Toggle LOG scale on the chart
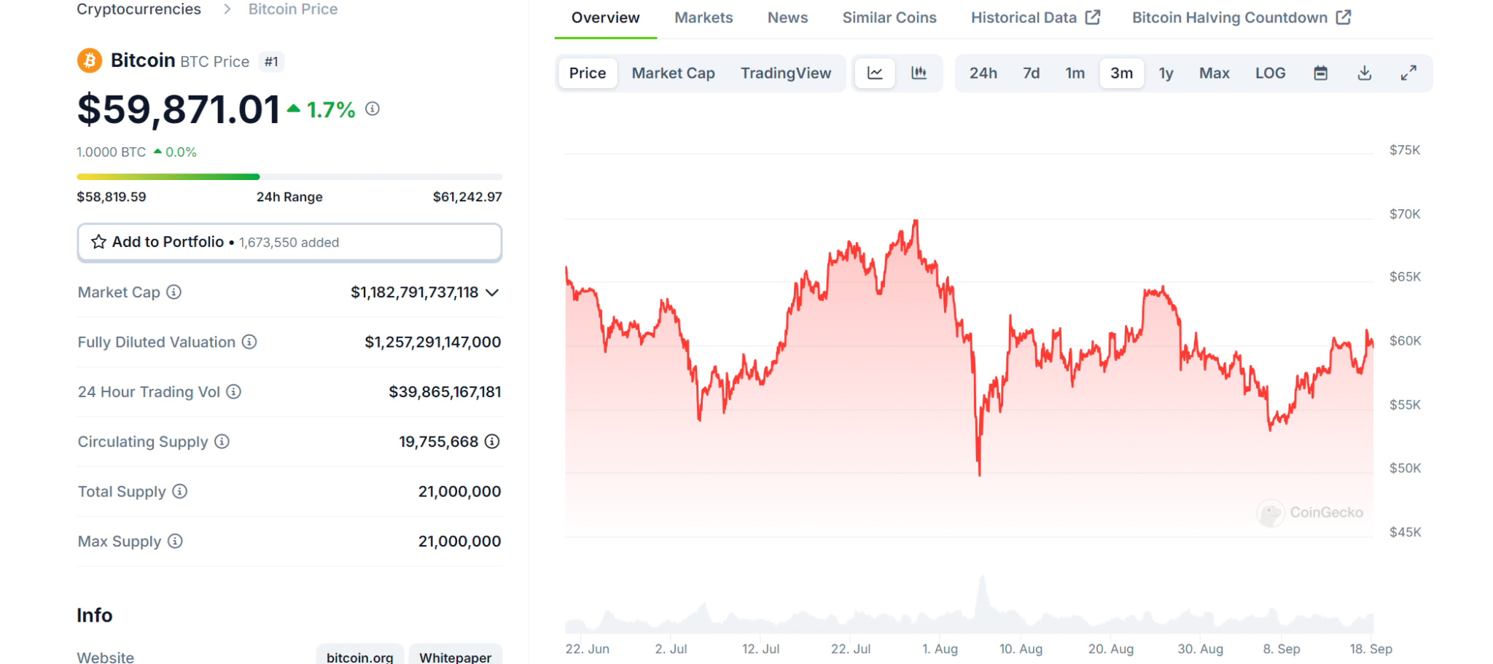The width and height of the screenshot is (1493, 664). pyautogui.click(x=1270, y=73)
